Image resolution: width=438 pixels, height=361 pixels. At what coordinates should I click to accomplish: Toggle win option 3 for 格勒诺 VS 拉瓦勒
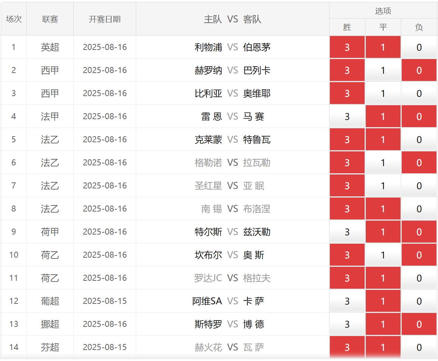[x=347, y=163]
